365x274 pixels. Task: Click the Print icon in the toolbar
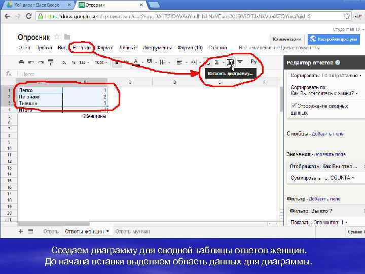[21, 62]
